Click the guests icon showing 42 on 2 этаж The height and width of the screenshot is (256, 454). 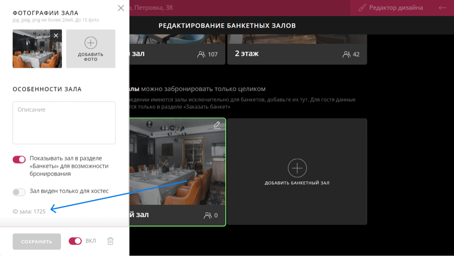(x=347, y=53)
